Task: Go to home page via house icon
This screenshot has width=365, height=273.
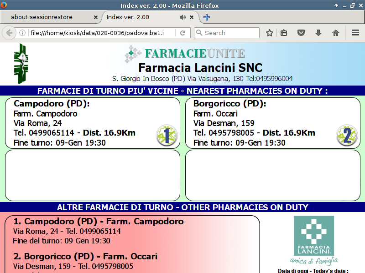Action: click(x=336, y=33)
